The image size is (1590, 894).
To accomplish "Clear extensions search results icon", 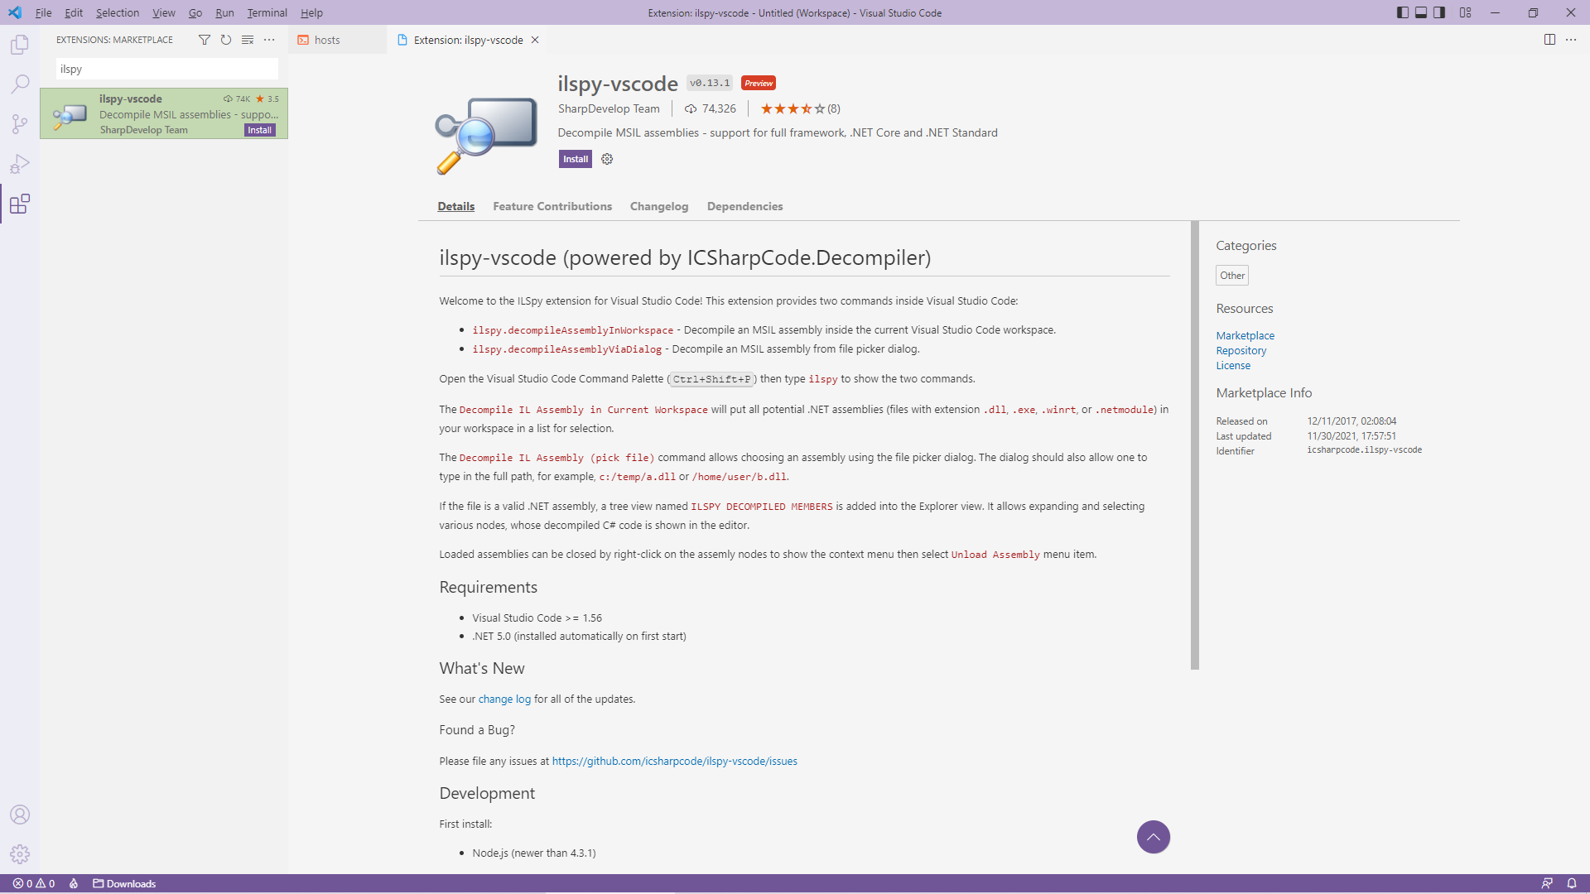I will (248, 40).
